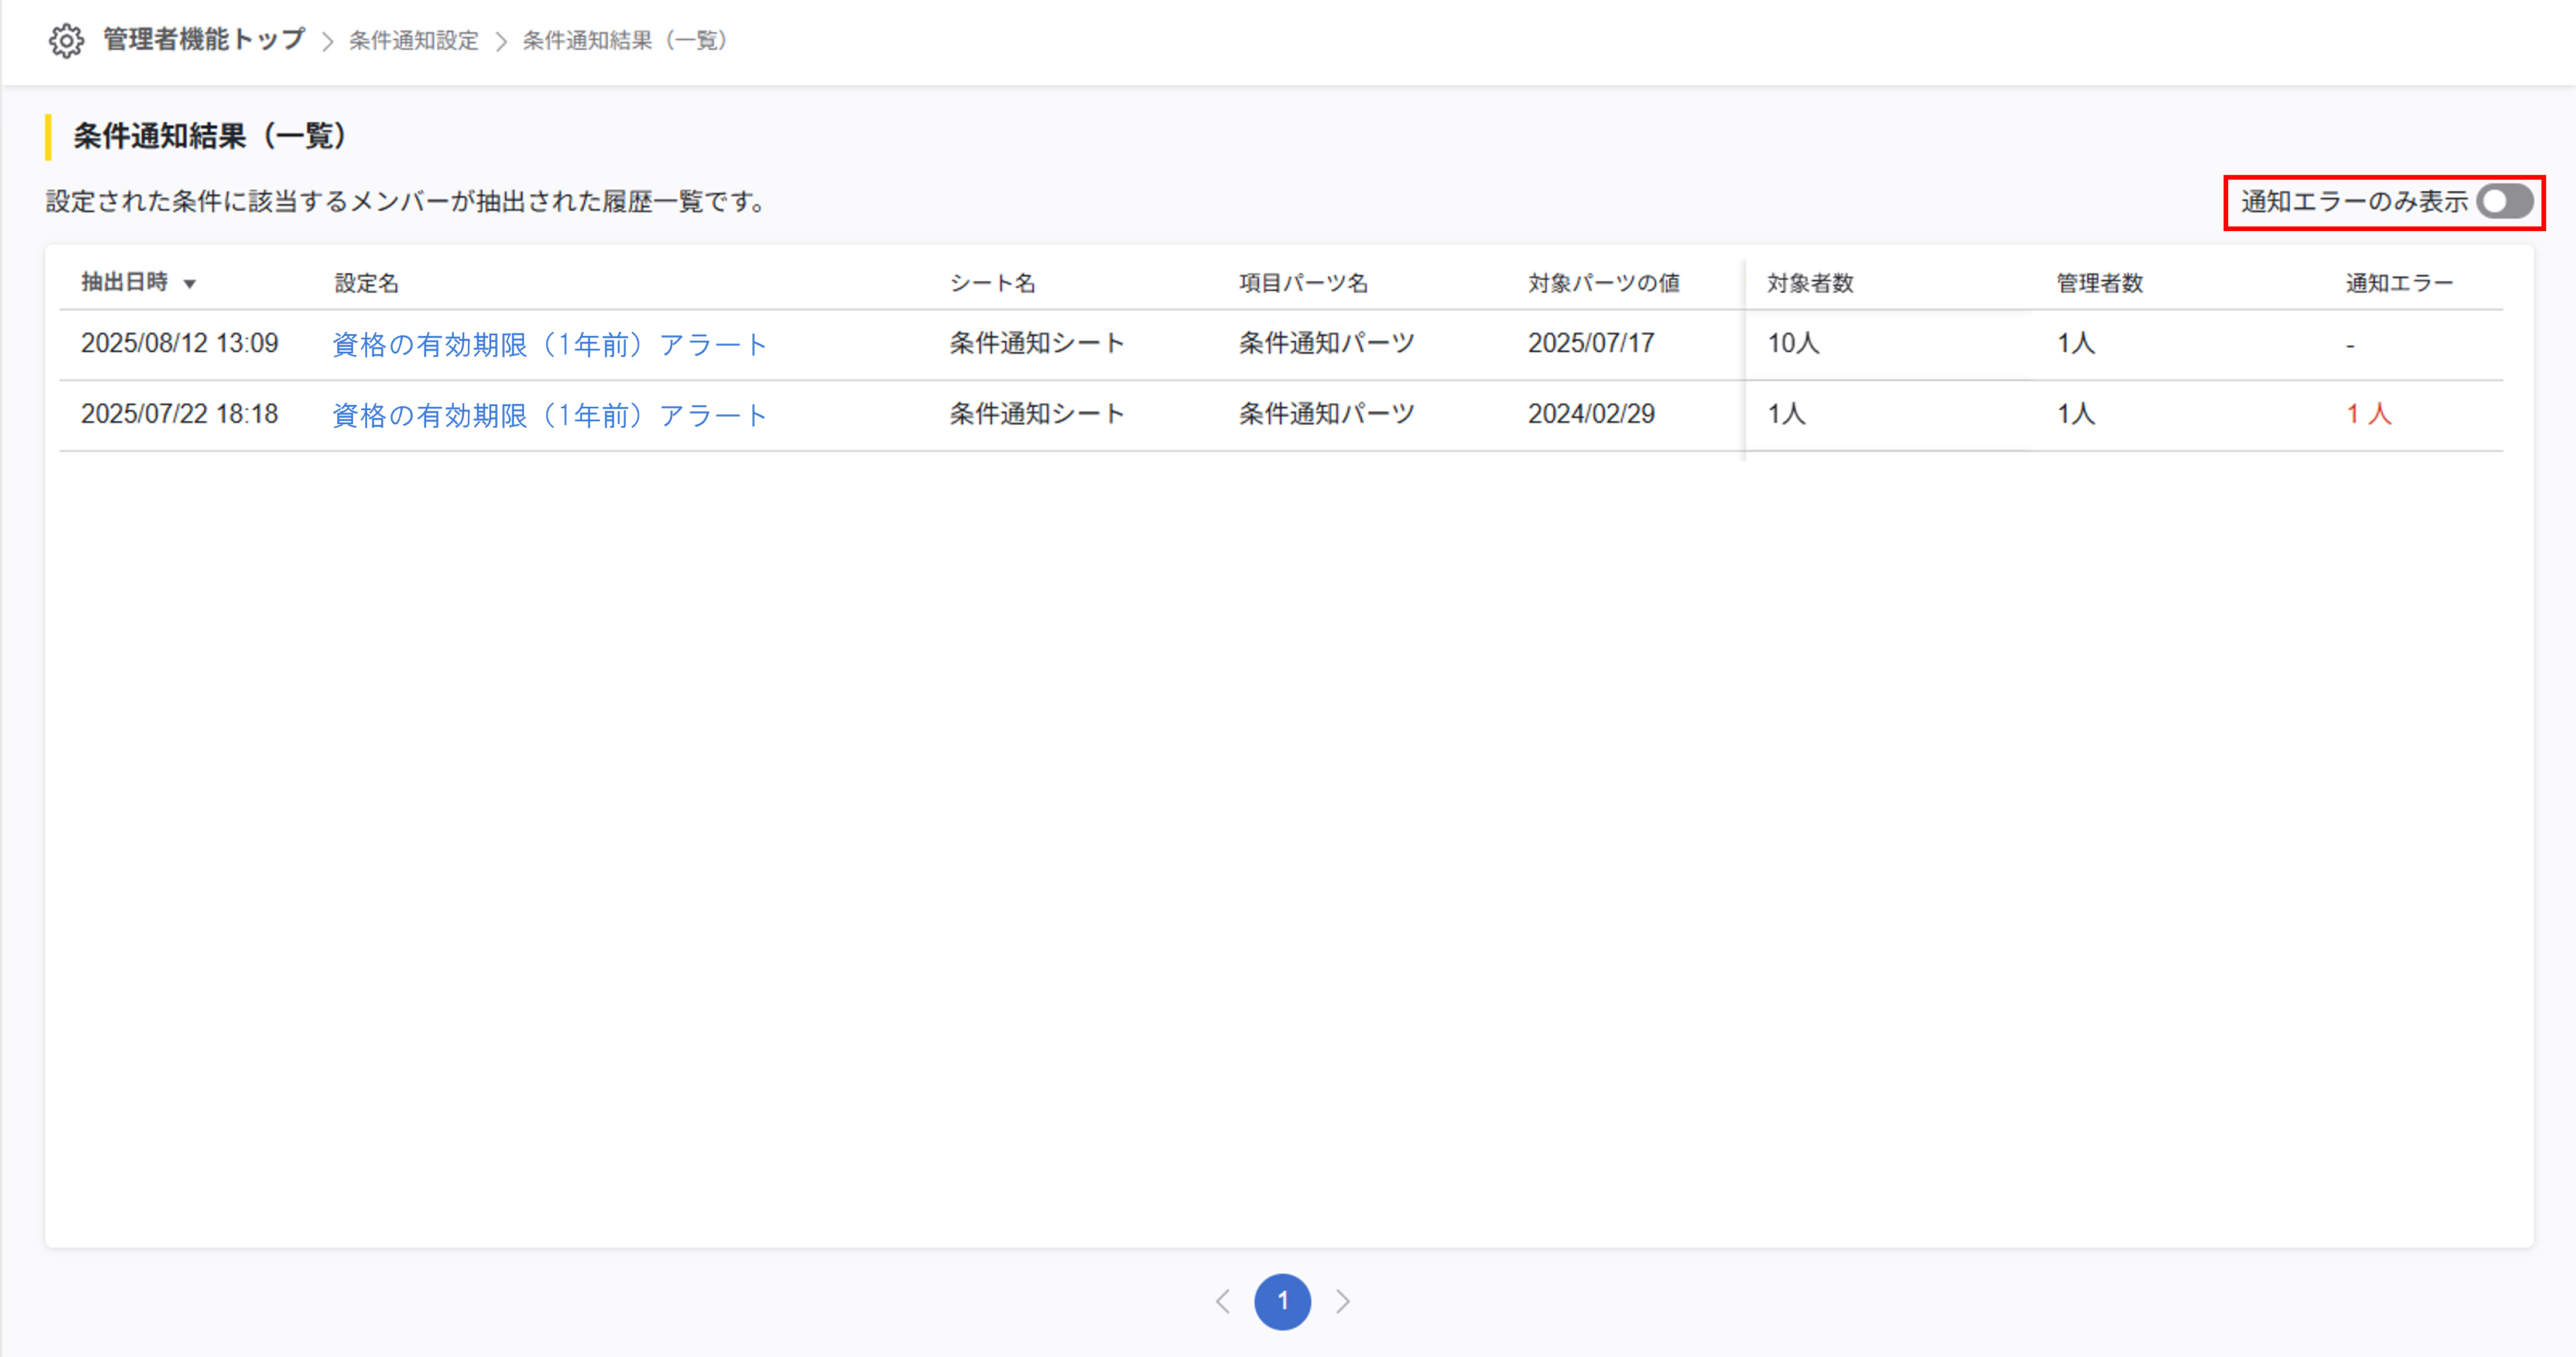The height and width of the screenshot is (1357, 2576).
Task: Open the previous page arrow in pagination
Action: (x=1224, y=1302)
